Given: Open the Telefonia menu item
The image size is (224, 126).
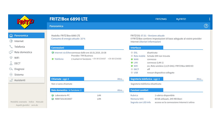Looking at the screenshot, I should pyautogui.click(x=26, y=47).
